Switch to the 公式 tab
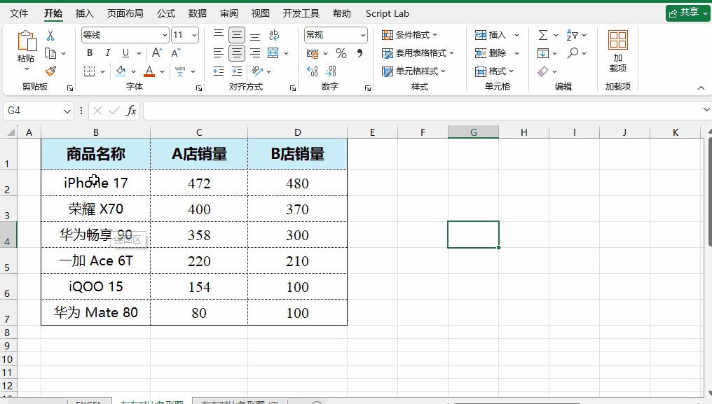The image size is (712, 404). tap(166, 13)
